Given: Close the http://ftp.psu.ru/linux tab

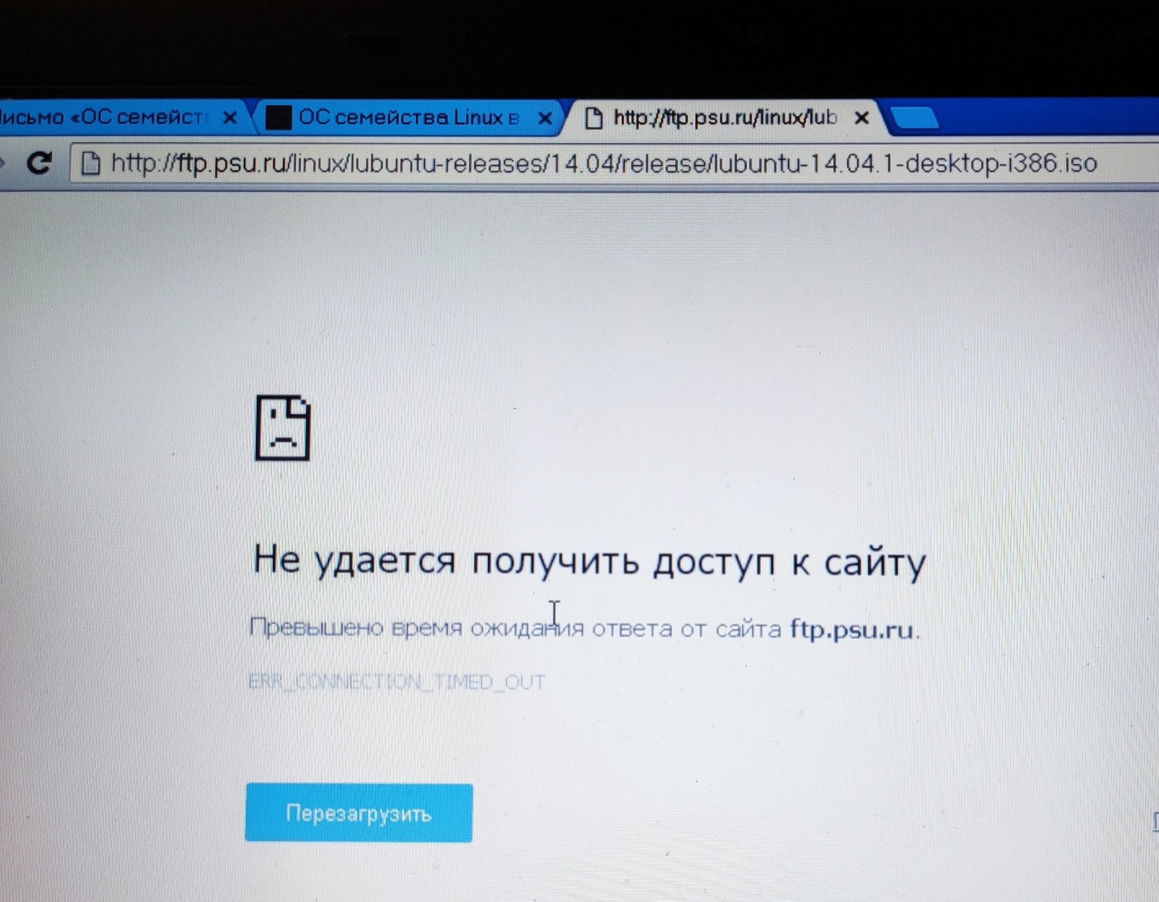Looking at the screenshot, I should coord(862,118).
